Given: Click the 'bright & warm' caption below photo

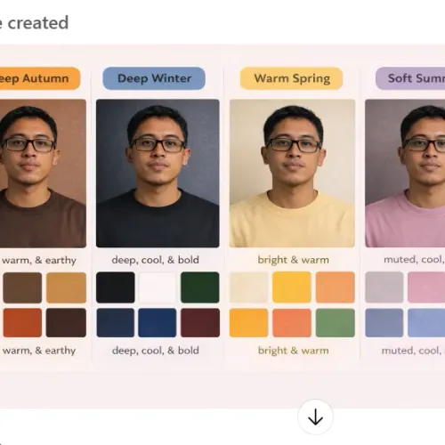Looking at the screenshot, I should point(293,260).
